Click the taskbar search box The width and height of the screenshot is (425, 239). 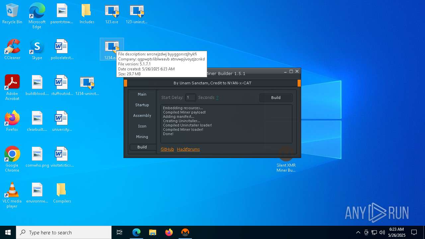(64, 232)
